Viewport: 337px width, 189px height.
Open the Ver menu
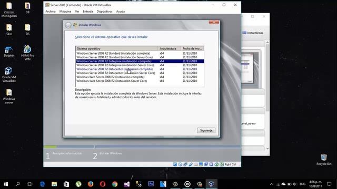(x=77, y=12)
